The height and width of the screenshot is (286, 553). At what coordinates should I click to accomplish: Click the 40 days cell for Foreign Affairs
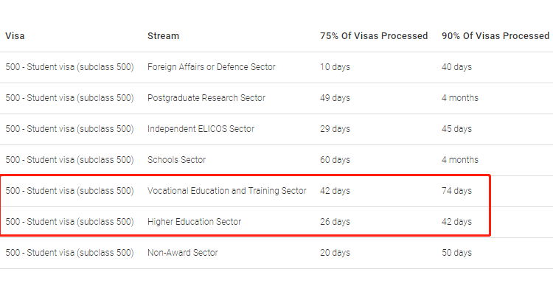click(456, 67)
